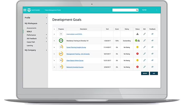Click the REPORT button
The height and width of the screenshot is (105, 184).
[145, 73]
